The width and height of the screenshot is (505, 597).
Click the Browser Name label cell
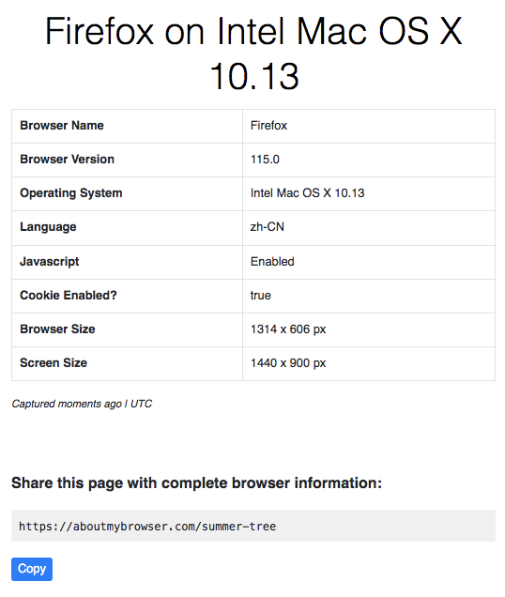(127, 126)
